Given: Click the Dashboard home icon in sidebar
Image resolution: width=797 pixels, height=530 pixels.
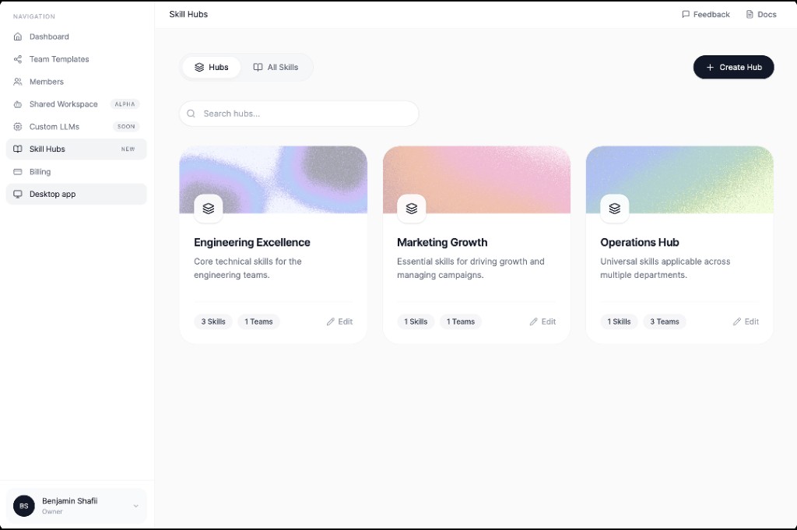Looking at the screenshot, I should pos(18,37).
